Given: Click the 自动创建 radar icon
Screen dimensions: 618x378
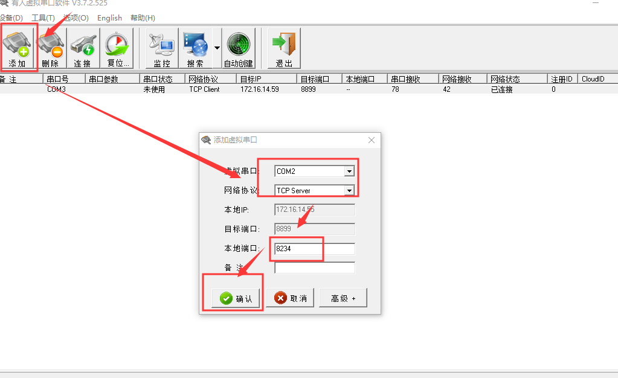Looking at the screenshot, I should [239, 48].
